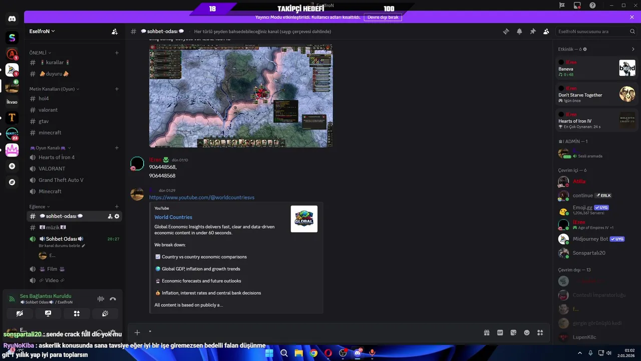The image size is (641, 361).
Task: Open apps icon in message bar
Action: coord(540,332)
